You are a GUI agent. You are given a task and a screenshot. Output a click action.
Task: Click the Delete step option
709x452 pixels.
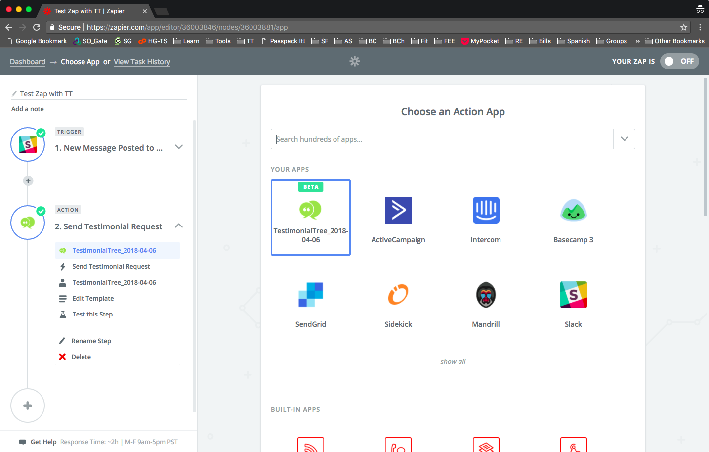click(x=81, y=357)
